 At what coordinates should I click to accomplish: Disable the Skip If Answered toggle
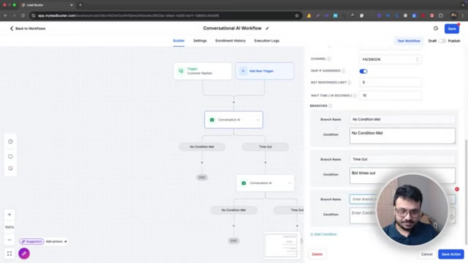coord(363,71)
